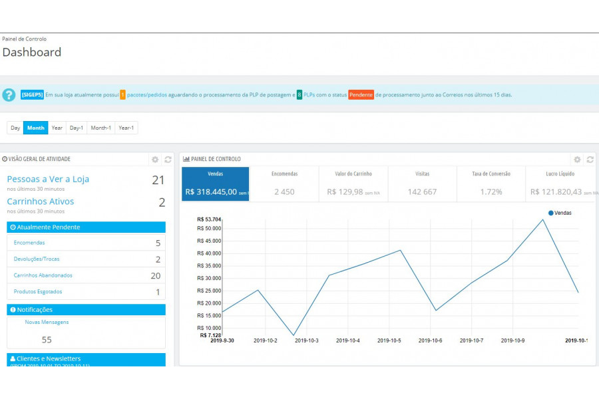Click the Dashboard page heading
Image resolution: width=599 pixels, height=399 pixels.
click(32, 52)
